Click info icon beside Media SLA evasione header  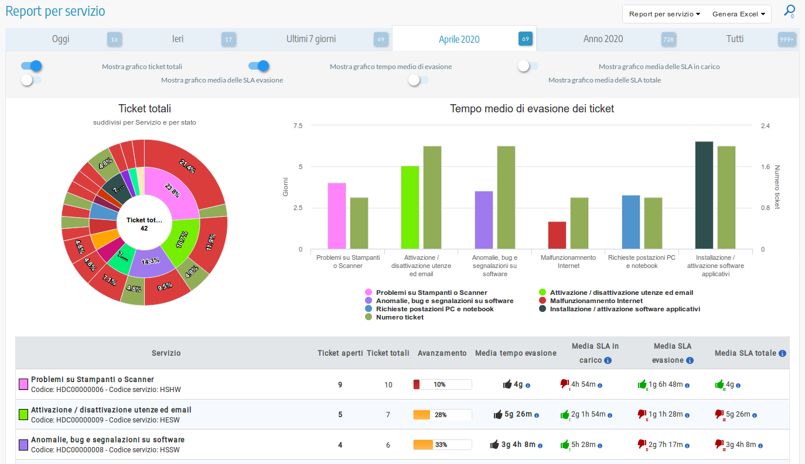690,360
